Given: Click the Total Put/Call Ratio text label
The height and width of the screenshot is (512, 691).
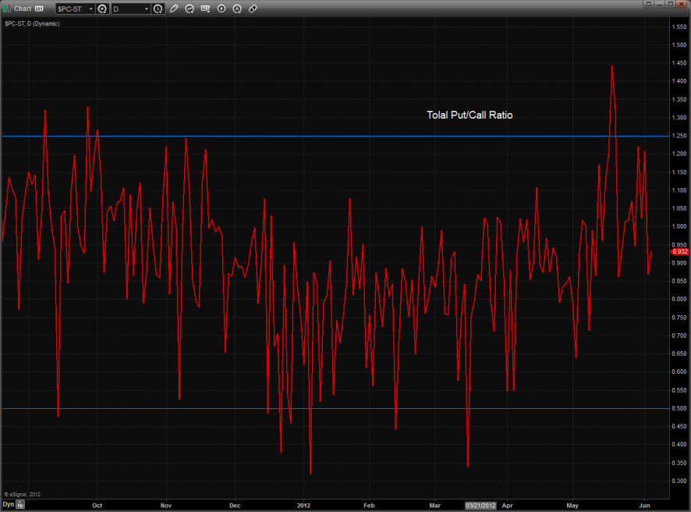Looking at the screenshot, I should coord(470,115).
